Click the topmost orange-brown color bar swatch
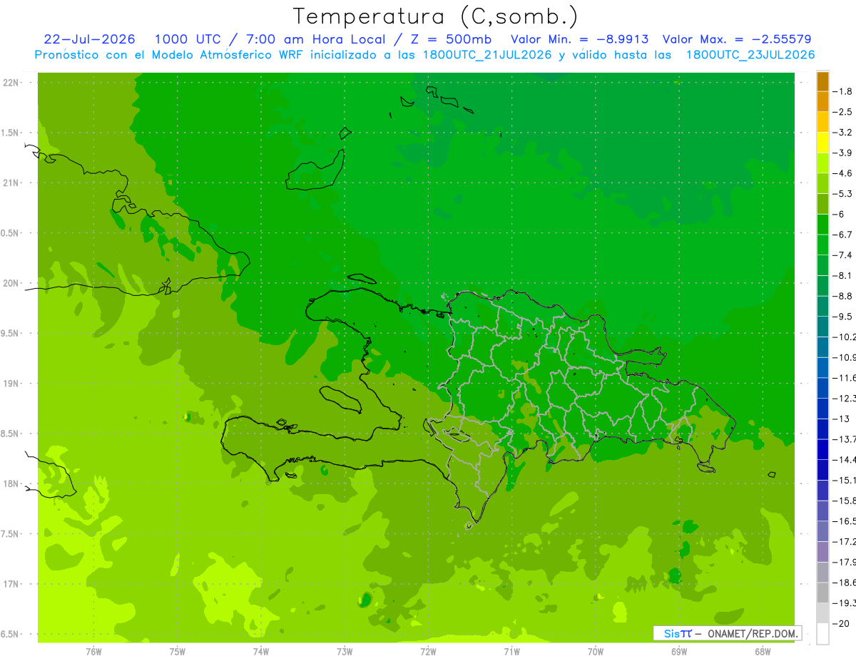This screenshot has height=661, width=856. pos(822,81)
